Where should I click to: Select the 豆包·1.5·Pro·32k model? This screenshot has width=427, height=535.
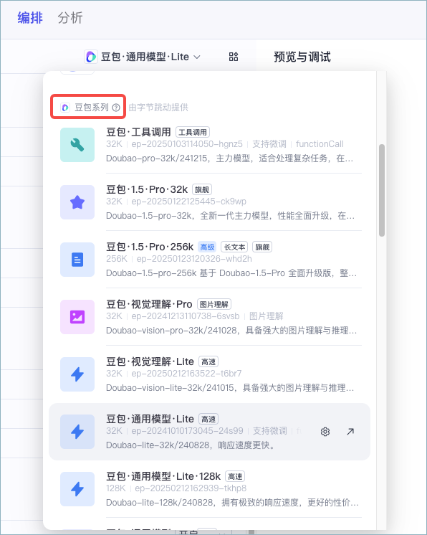211,202
